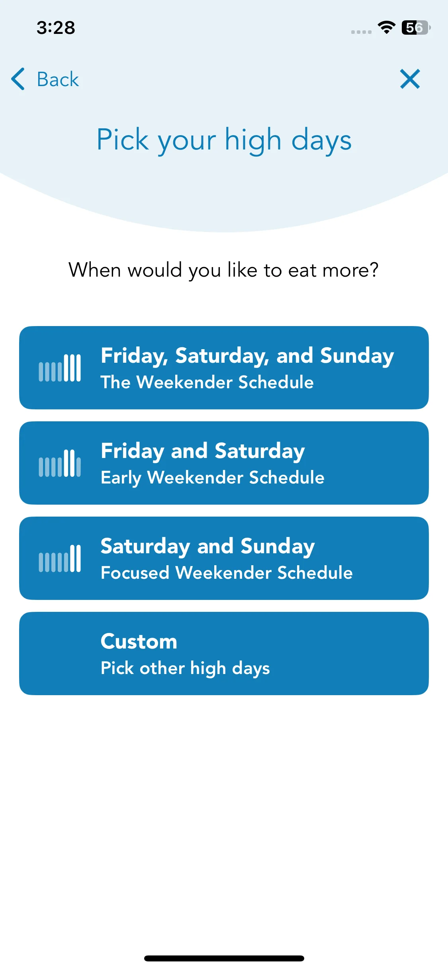Tap the Wi-Fi status icon
Image resolution: width=448 pixels, height=971 pixels.
(386, 28)
